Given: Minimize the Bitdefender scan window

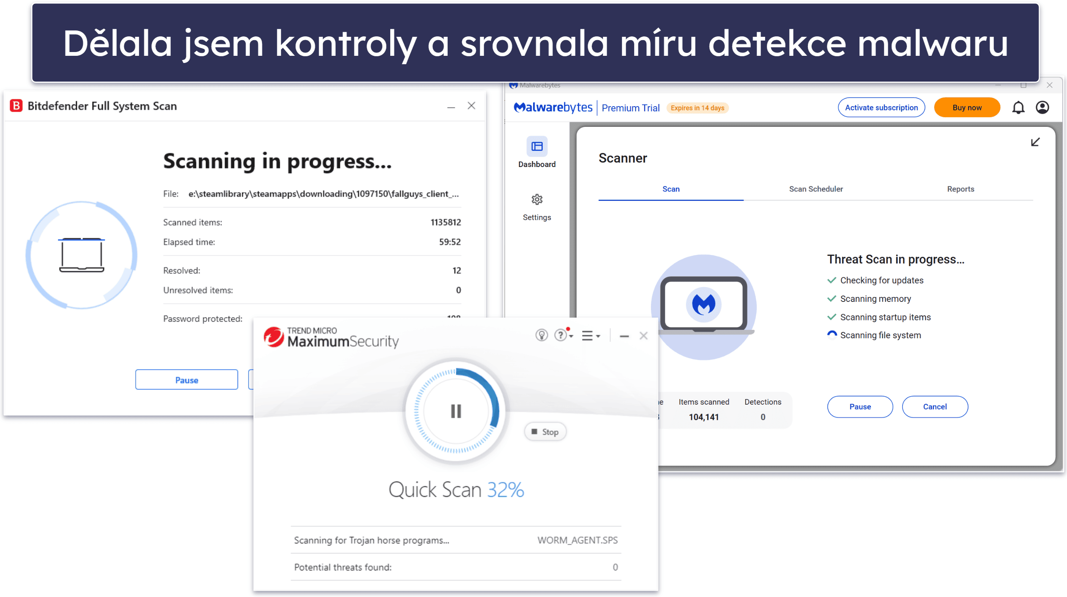Looking at the screenshot, I should click(x=451, y=107).
